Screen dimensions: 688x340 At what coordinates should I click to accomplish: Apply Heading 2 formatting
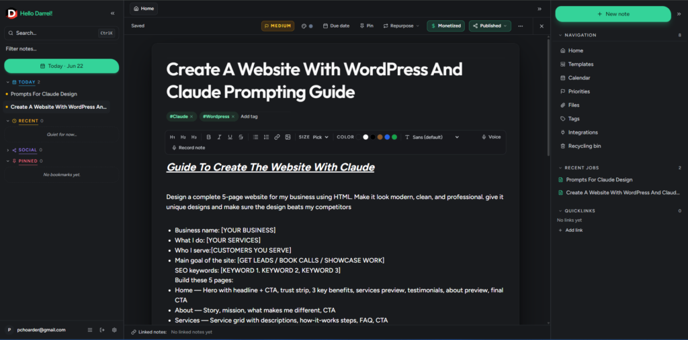pyautogui.click(x=183, y=137)
